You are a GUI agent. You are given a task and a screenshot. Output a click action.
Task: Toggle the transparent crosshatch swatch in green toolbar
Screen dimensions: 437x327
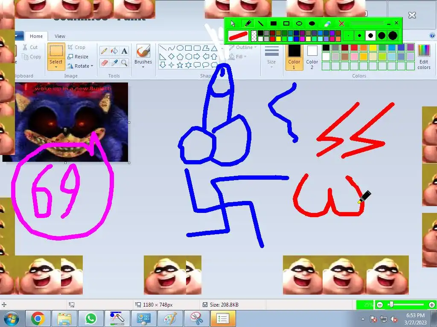[x=253, y=36]
